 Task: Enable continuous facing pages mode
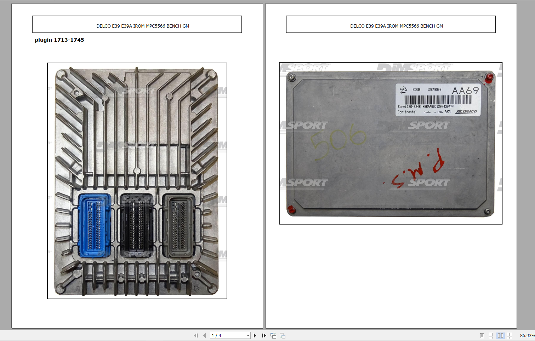[510, 335]
